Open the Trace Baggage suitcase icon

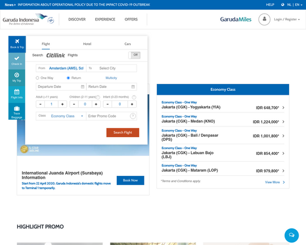coord(17,108)
